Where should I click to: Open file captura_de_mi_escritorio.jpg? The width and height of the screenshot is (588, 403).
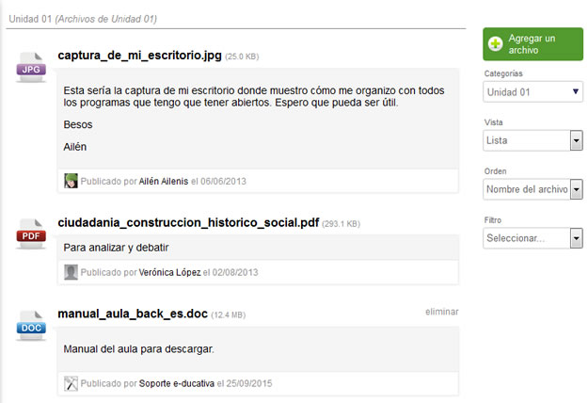(x=139, y=56)
